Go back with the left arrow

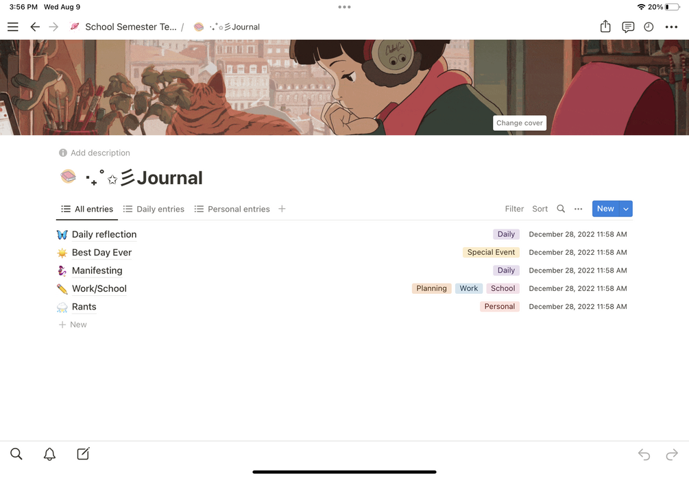pos(35,27)
